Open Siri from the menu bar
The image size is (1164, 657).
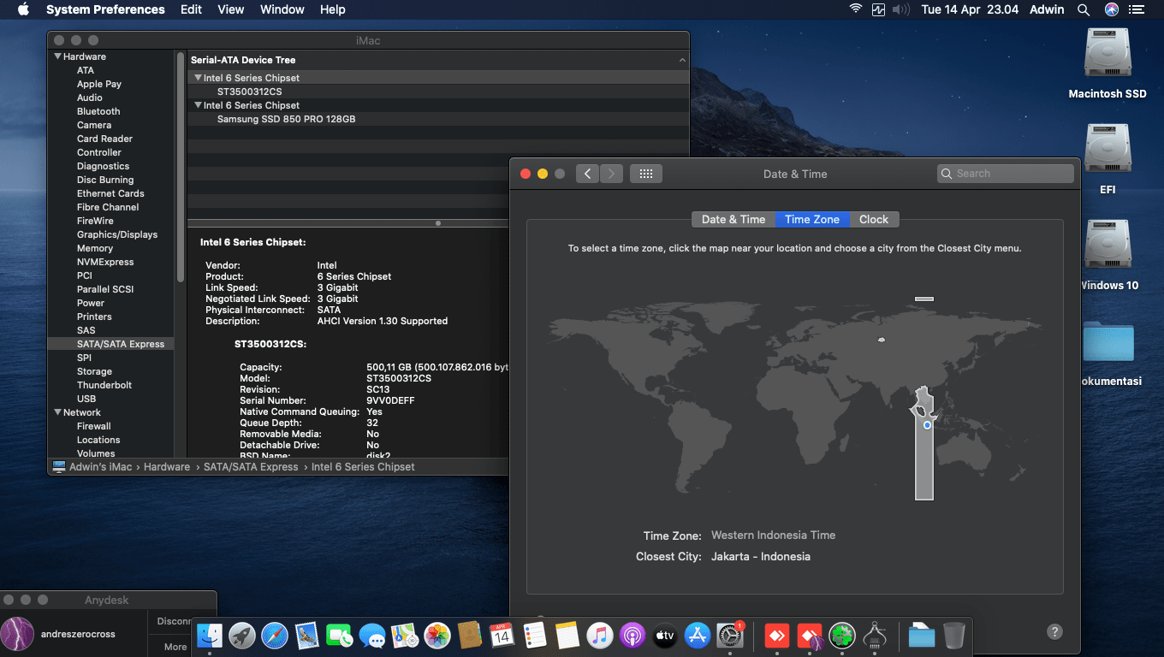point(1111,9)
